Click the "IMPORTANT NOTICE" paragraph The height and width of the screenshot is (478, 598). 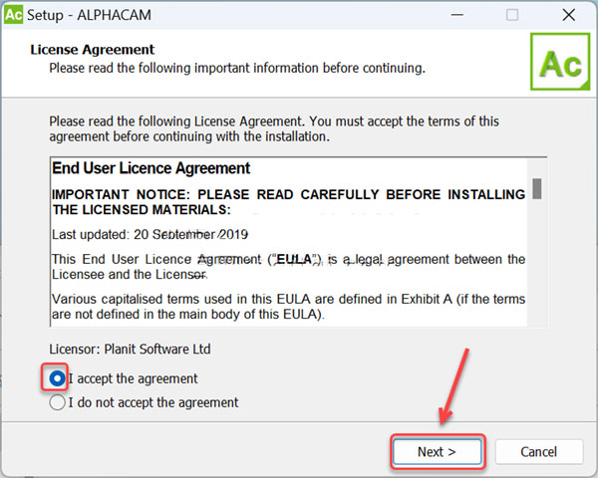pos(289,202)
